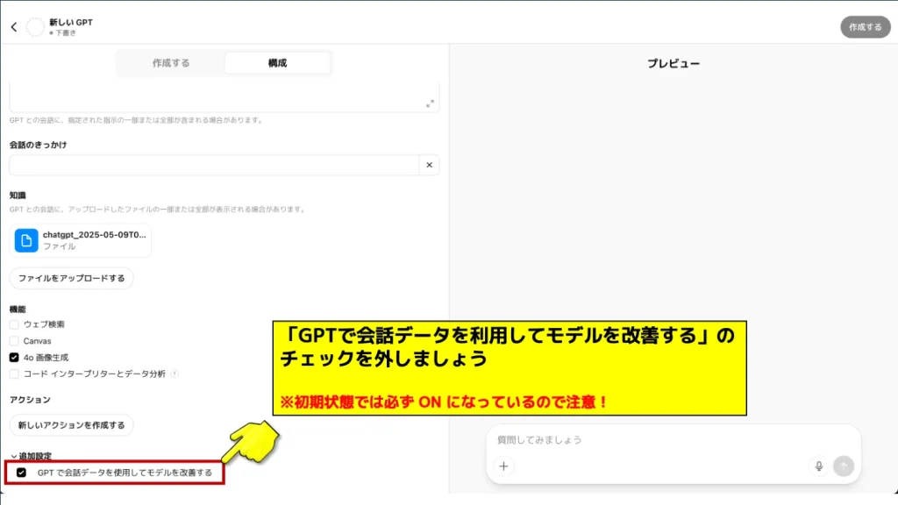898x505 pixels.
Task: Click the 新しい GPT title text
Action: click(x=71, y=22)
